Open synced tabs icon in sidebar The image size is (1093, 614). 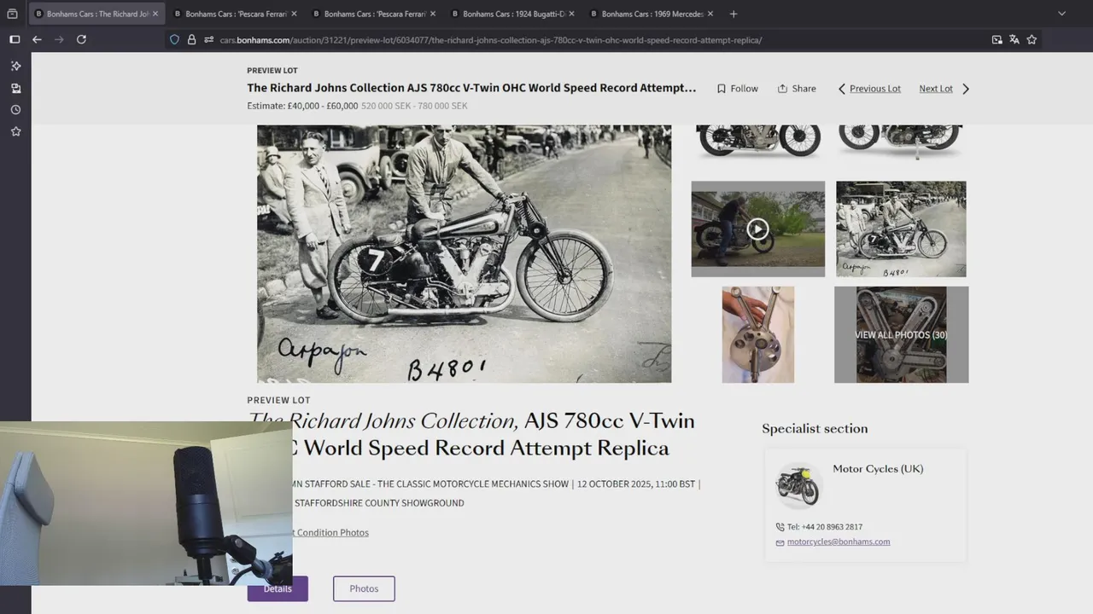[x=15, y=88]
